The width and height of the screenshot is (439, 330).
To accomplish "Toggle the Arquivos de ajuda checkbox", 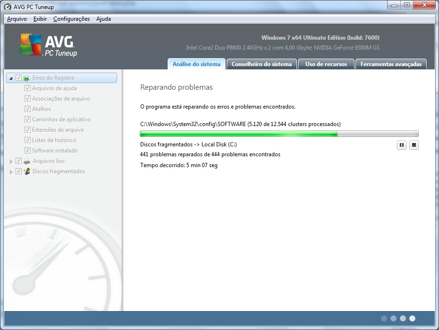I will pyautogui.click(x=27, y=88).
